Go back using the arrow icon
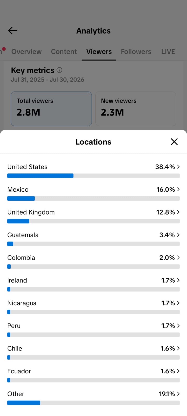Viewport: 187px width, 416px height. tap(13, 31)
